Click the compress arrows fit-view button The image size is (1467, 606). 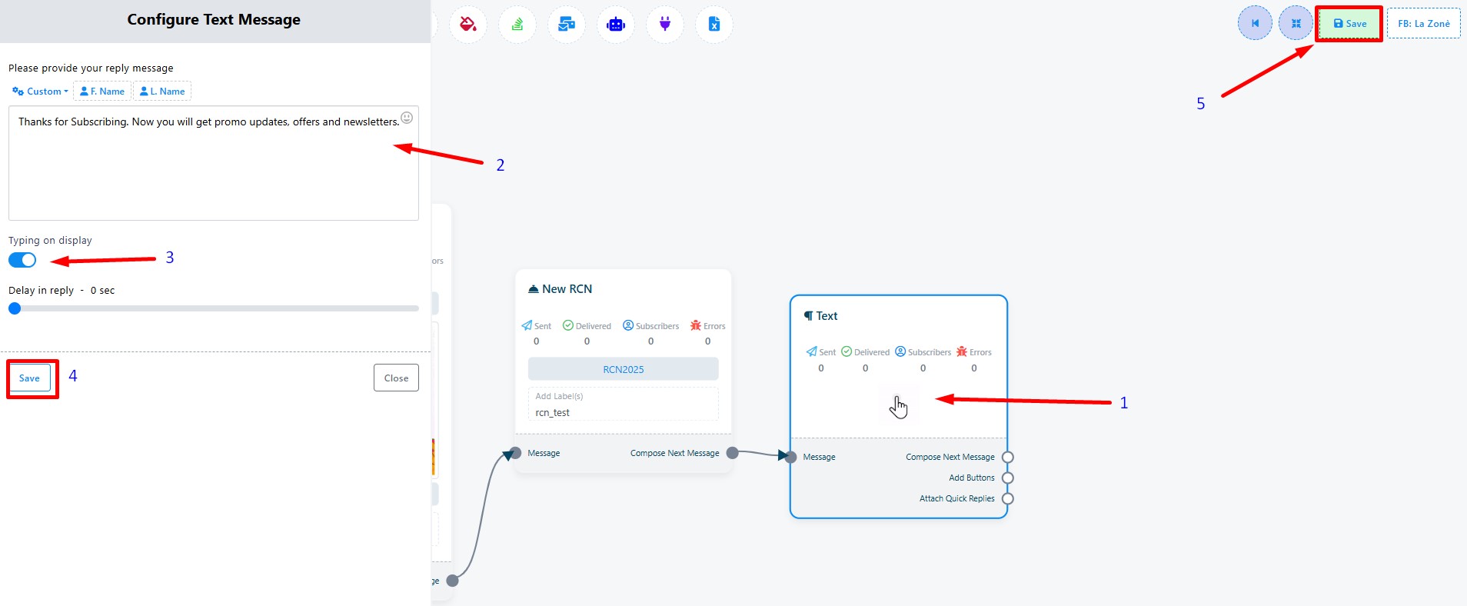coord(1296,23)
